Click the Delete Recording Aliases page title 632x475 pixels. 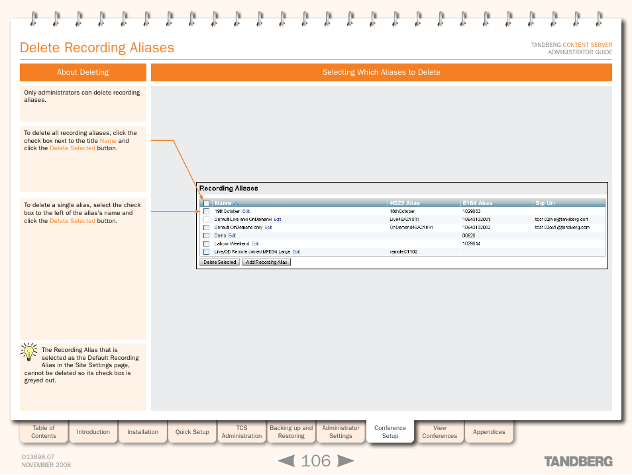point(97,48)
